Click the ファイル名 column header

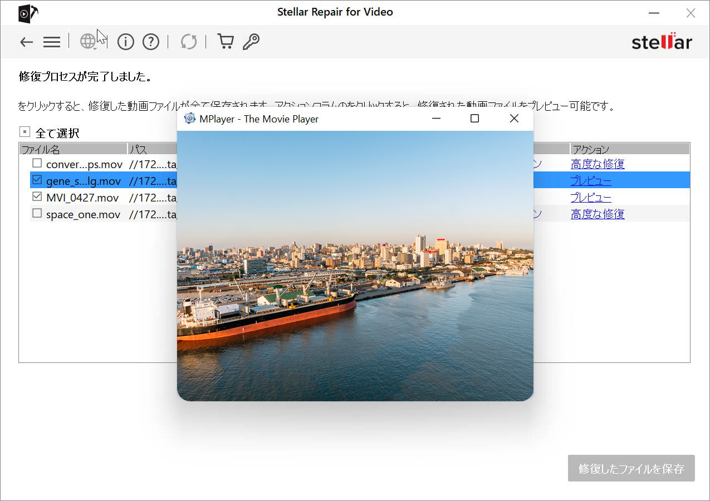pyautogui.click(x=72, y=149)
